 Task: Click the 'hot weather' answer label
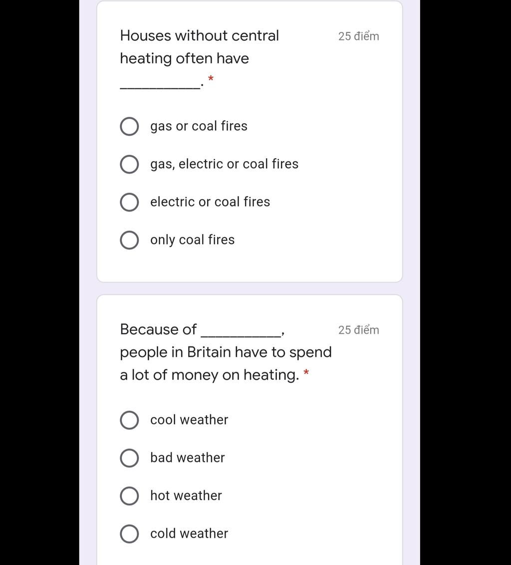186,496
